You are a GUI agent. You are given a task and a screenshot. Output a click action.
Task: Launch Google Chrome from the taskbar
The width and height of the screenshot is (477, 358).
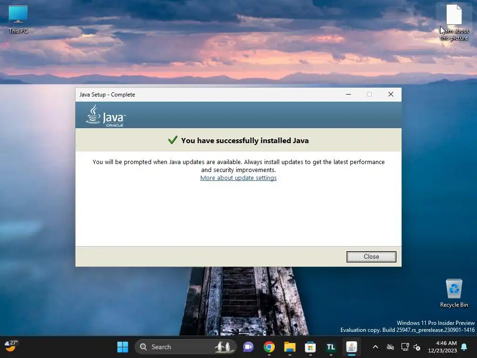coord(269,347)
